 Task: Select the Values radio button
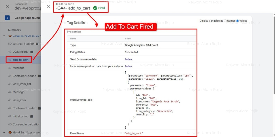pos(238,21)
